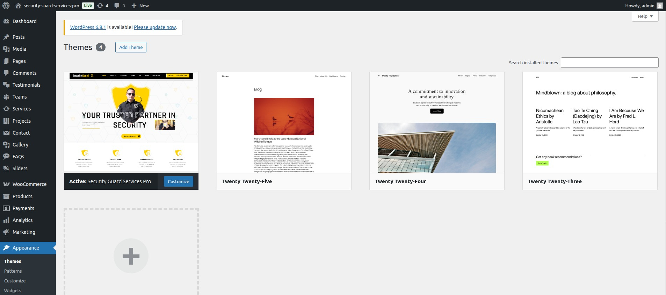
Task: Click the Twenty Twenty-Five theme name
Action: point(247,181)
